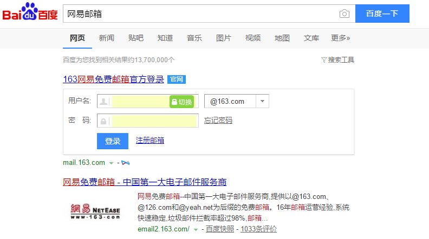This screenshot has width=429, height=239.
Task: Click the 百度一下 search button
Action: 382,14
